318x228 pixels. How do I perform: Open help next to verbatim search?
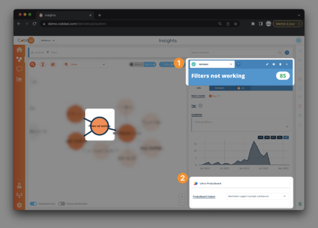click(x=287, y=53)
